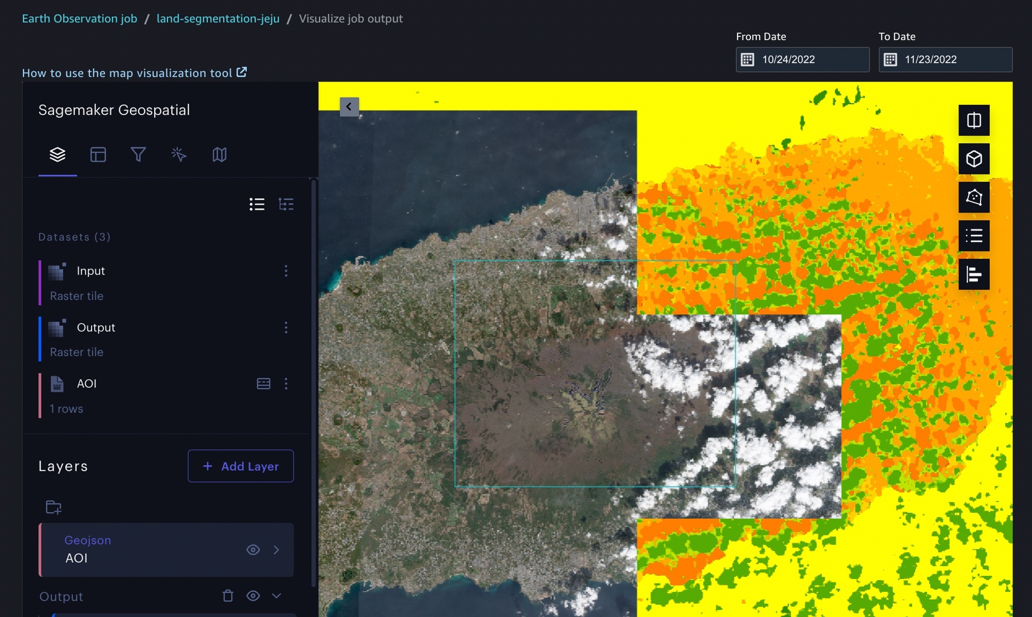This screenshot has height=617, width=1032.
Task: Open the Base map tab icon
Action: click(x=219, y=155)
